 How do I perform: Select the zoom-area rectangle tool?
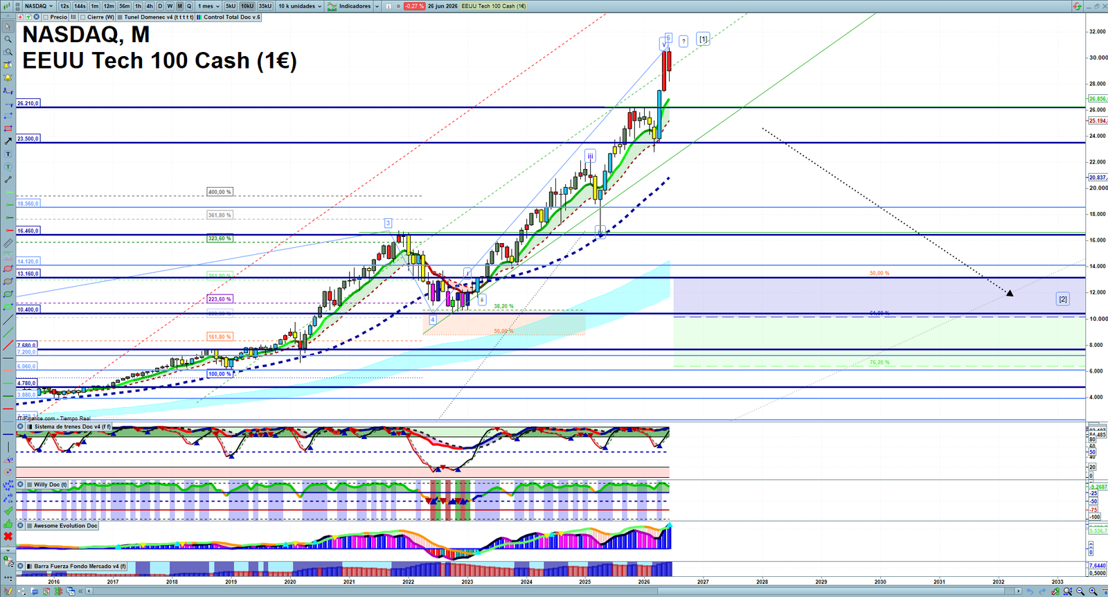[8, 52]
